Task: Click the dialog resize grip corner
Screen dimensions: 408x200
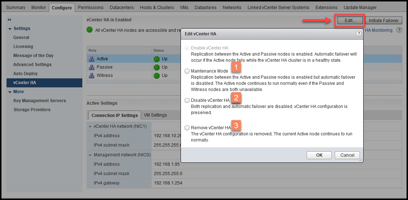Action: tap(361, 160)
